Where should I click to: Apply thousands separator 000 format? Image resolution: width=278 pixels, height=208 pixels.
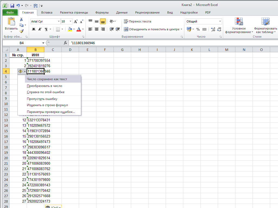pyautogui.click(x=204, y=29)
